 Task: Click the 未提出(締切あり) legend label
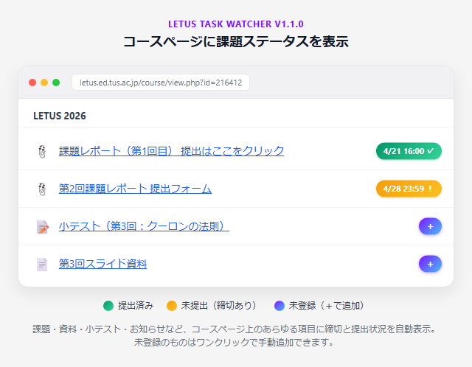tap(221, 306)
